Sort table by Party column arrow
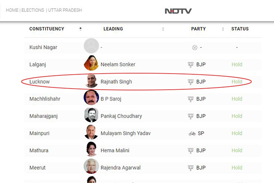Viewport: 274px width, 183px height. [x=223, y=29]
